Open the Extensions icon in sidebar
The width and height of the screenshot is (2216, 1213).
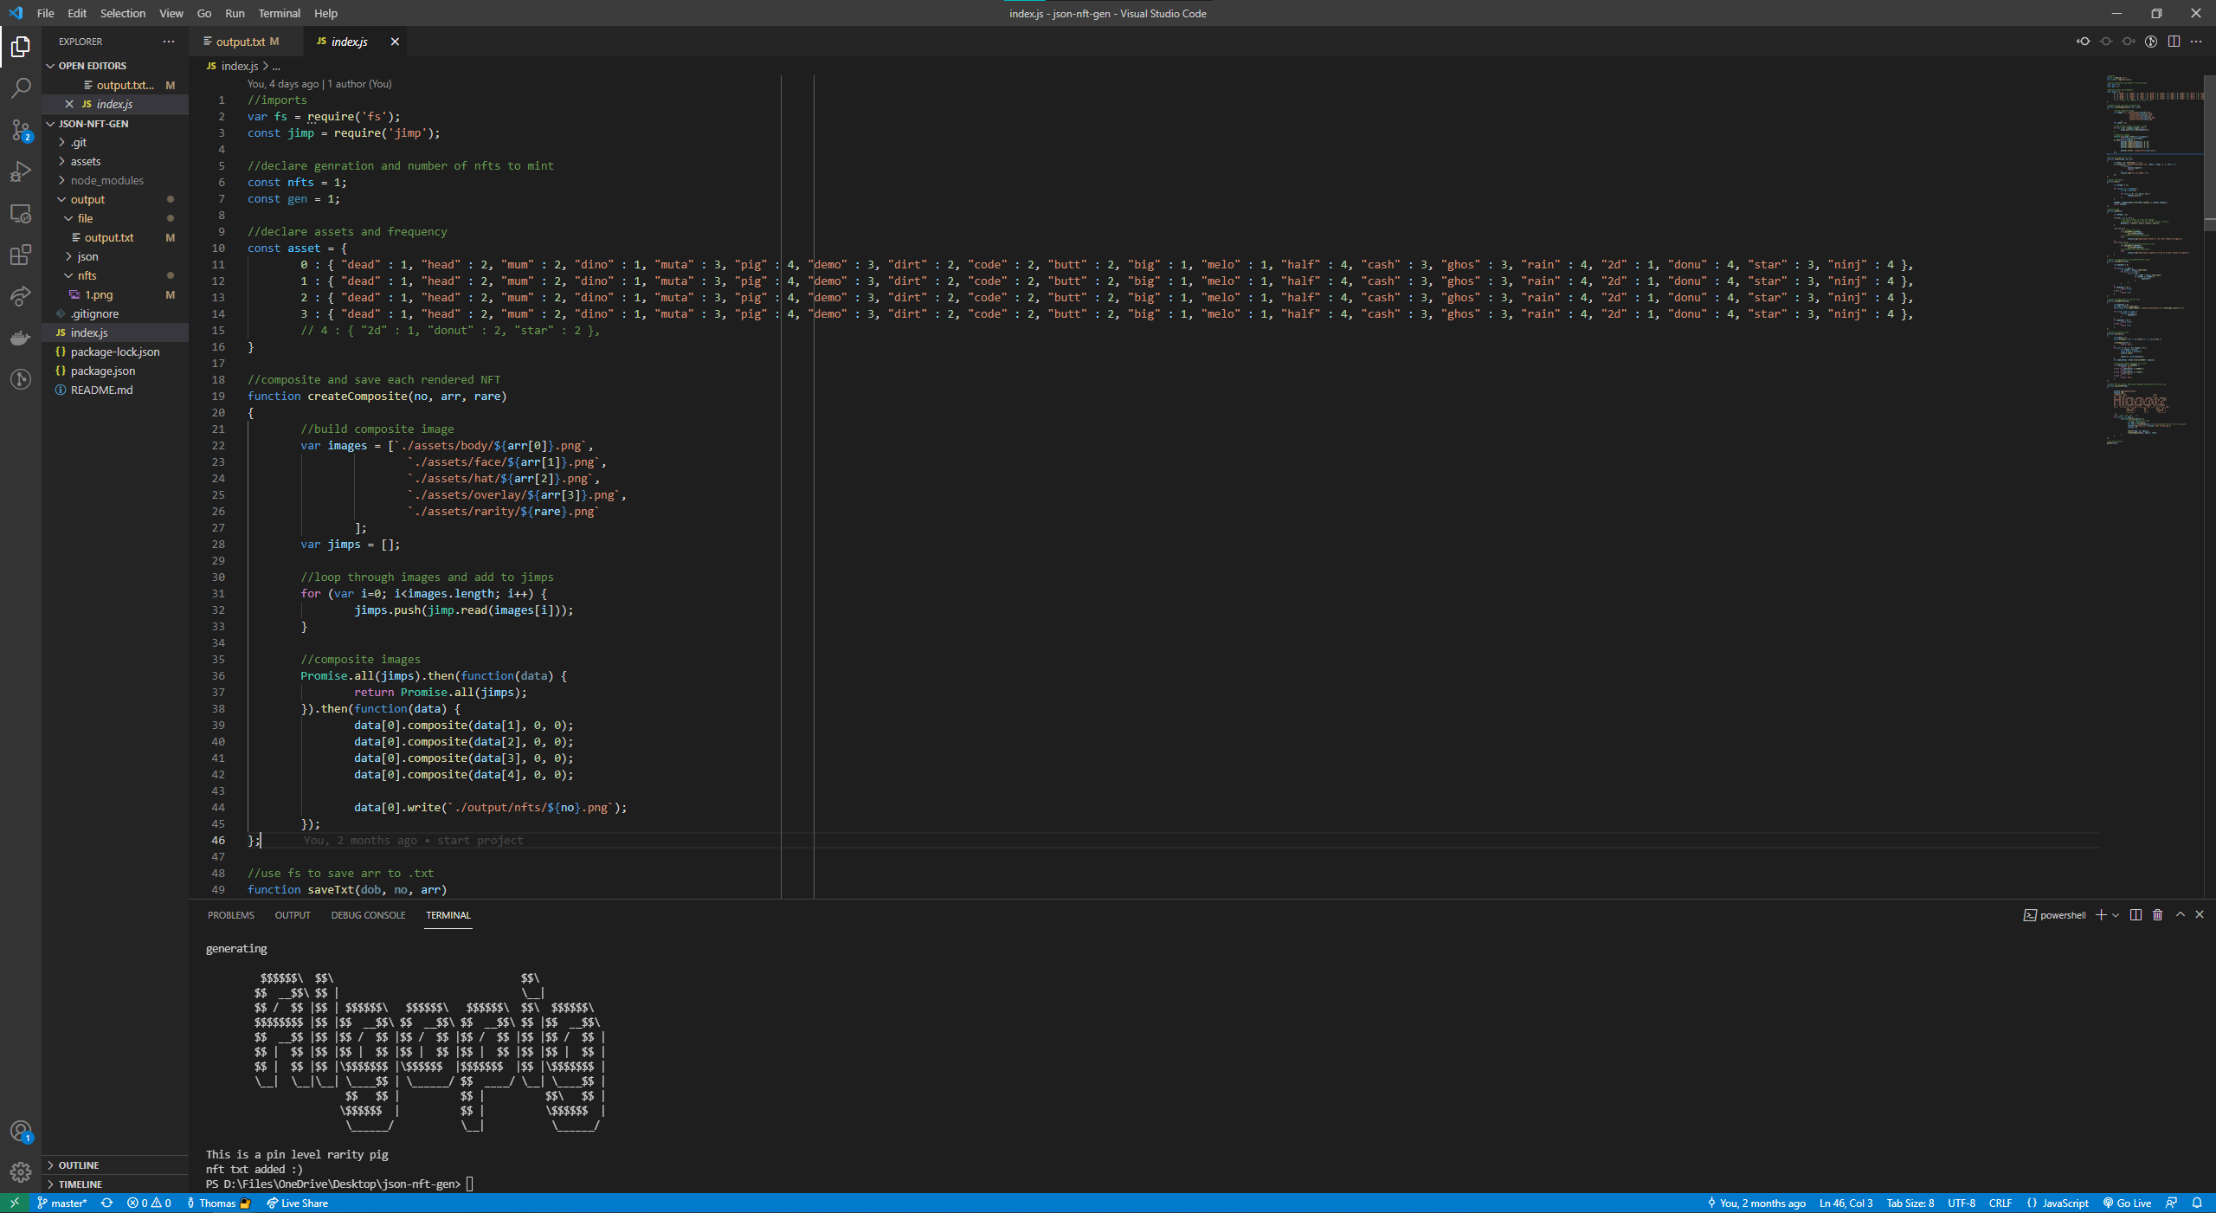(21, 254)
